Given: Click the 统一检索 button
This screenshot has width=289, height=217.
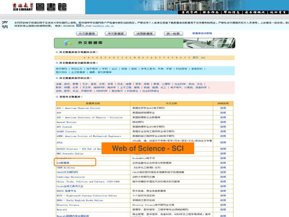Looking at the screenshot, I should 173,34.
